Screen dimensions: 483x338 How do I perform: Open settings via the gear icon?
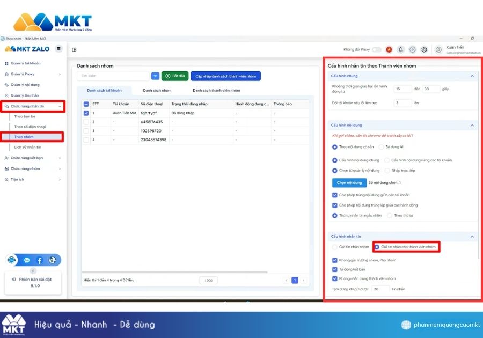tap(424, 49)
